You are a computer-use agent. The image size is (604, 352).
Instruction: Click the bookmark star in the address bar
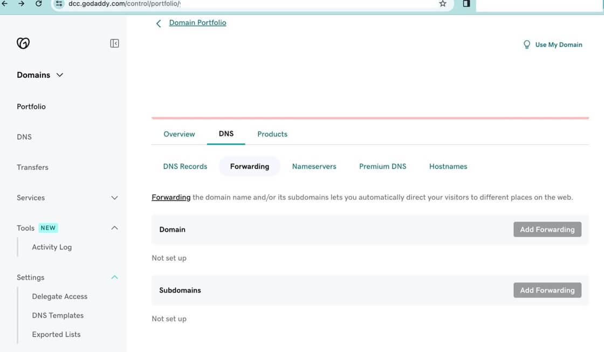pyautogui.click(x=442, y=4)
